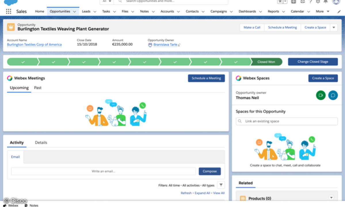Click the first completed stage in the path
The height and width of the screenshot is (207, 345).
(23, 62)
